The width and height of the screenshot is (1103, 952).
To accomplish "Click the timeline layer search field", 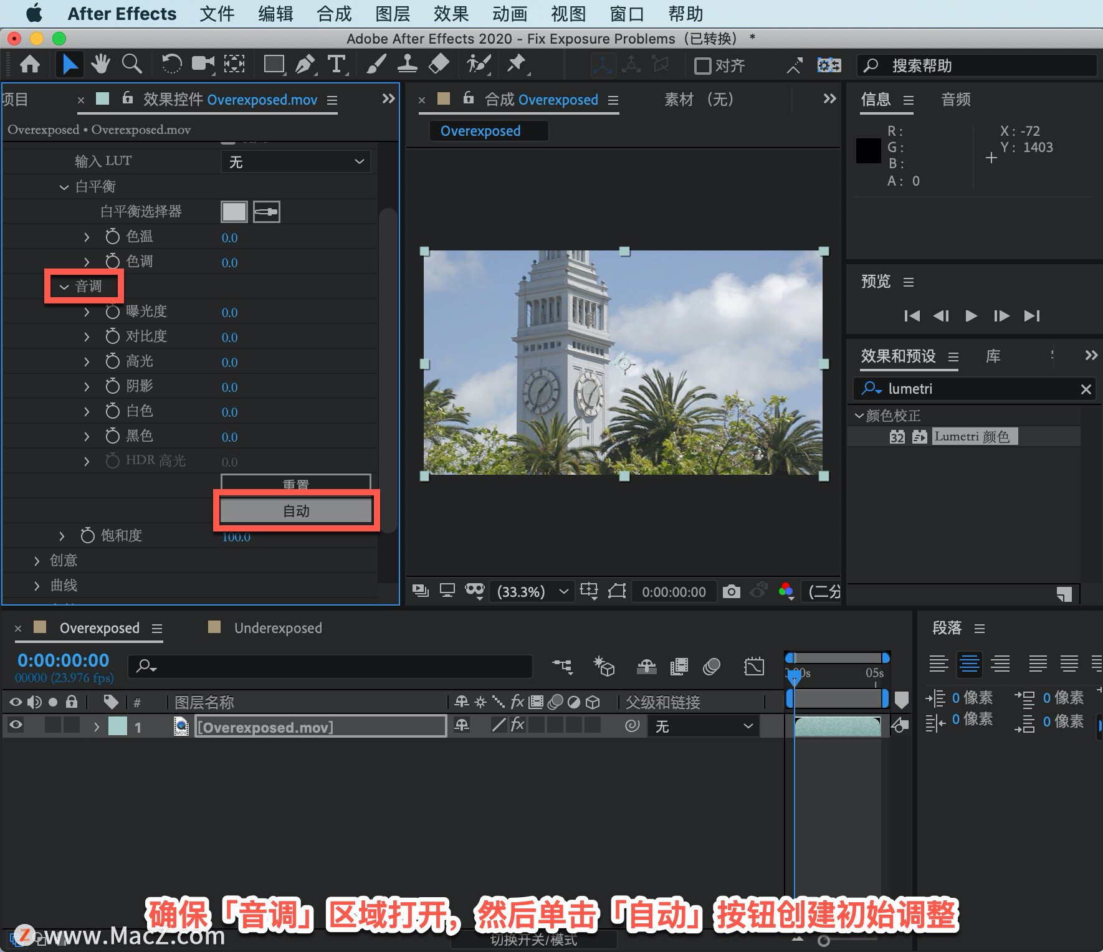I will pyautogui.click(x=330, y=666).
